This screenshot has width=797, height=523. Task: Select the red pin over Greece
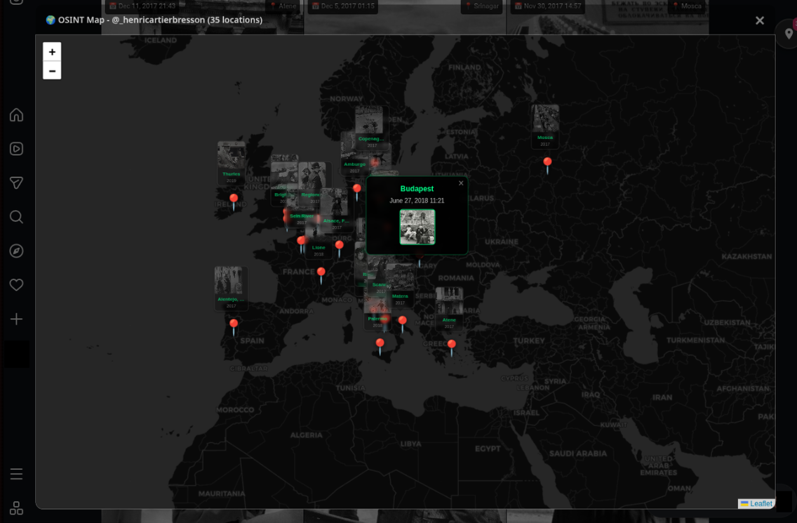451,347
